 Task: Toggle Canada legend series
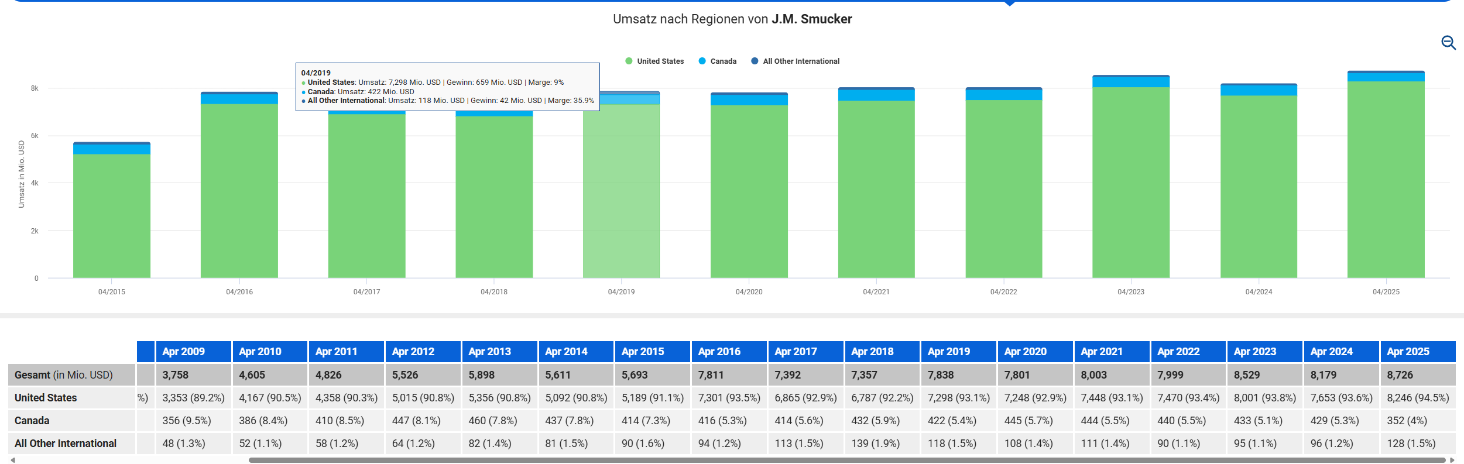(x=723, y=61)
